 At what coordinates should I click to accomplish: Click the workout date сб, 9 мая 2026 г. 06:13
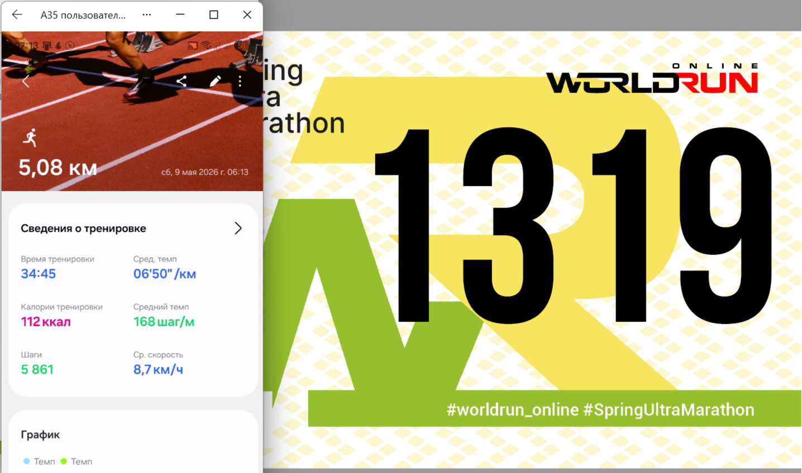point(205,172)
